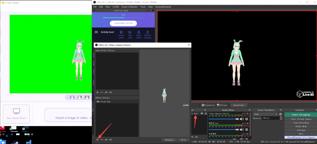Open 麦克风/Aux audio settings gear
Viewport: 317px width, 144px height.
pyautogui.click(x=246, y=129)
